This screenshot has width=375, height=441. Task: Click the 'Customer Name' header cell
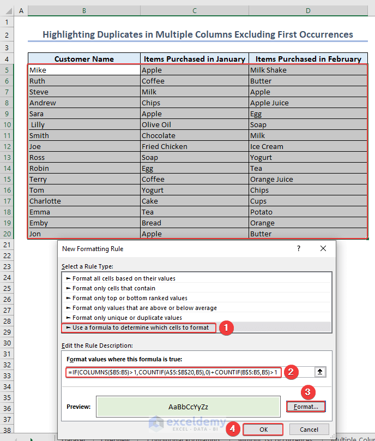(x=84, y=59)
